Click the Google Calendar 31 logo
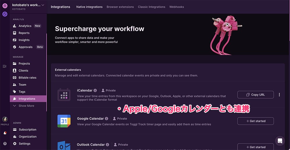 pos(64,121)
